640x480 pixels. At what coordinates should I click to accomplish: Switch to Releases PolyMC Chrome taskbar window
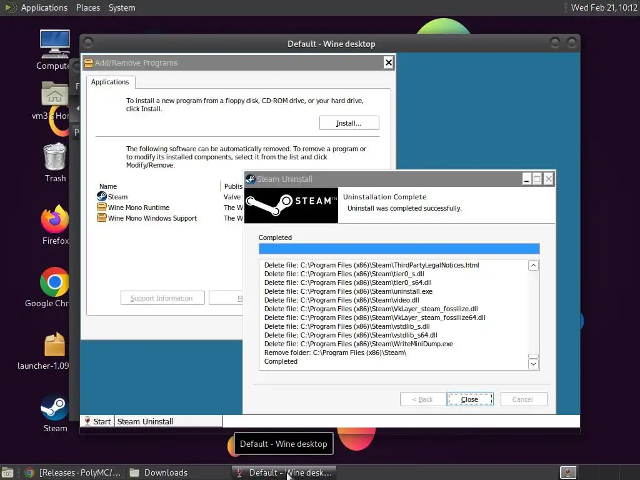[x=72, y=472]
